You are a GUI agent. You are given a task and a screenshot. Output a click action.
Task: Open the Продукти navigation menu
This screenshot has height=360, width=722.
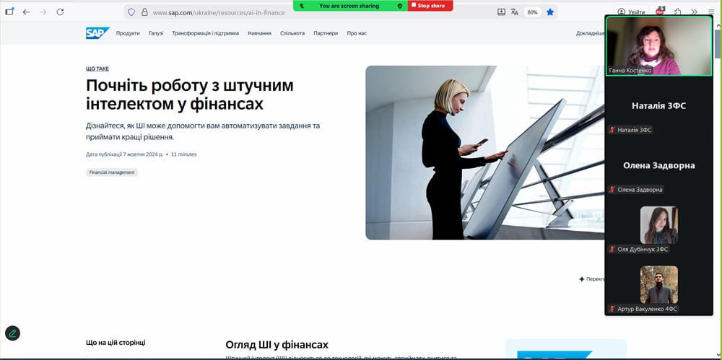pyautogui.click(x=128, y=33)
